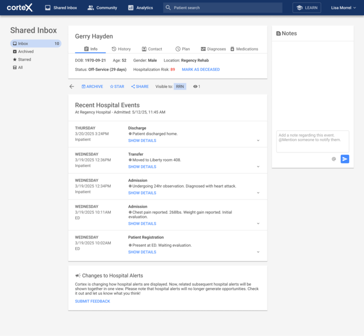This screenshot has width=364, height=336.
Task: Send the note with arrow button
Action: point(345,159)
